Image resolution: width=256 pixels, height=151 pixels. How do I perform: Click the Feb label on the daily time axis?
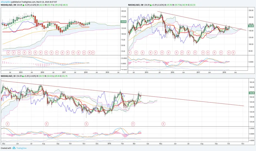tap(122, 144)
